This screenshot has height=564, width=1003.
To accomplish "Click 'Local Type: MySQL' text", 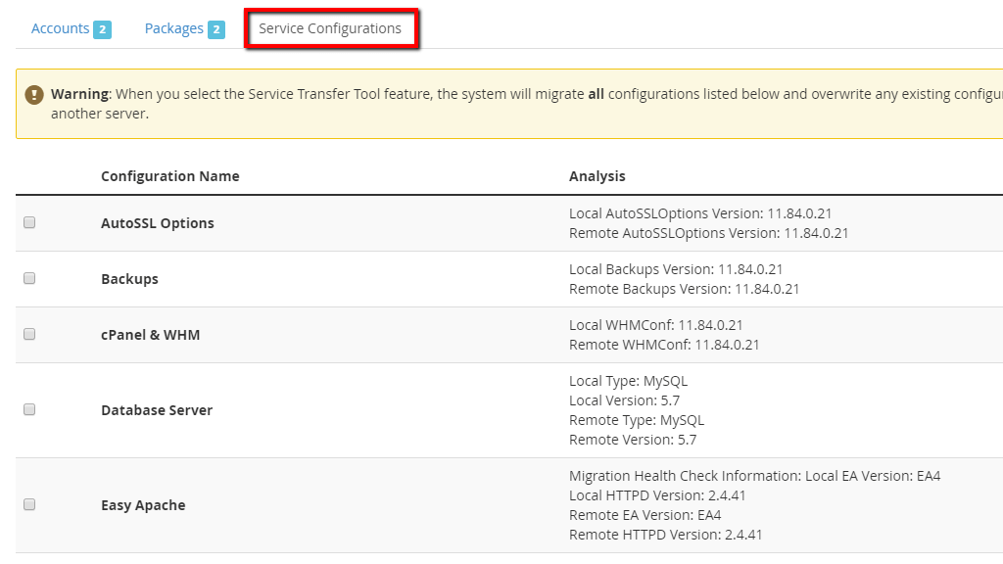I will point(628,381).
